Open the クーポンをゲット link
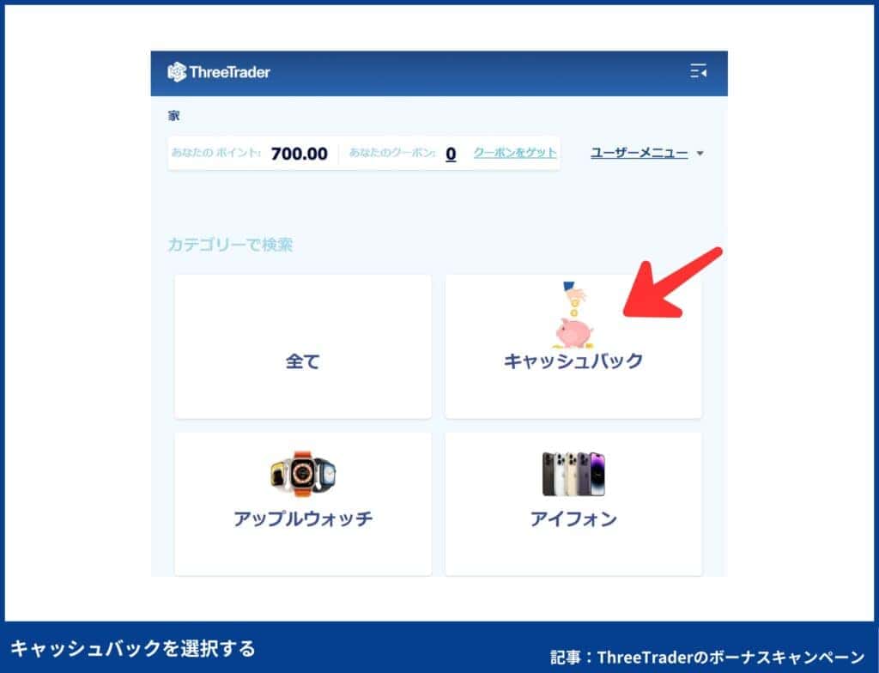The image size is (879, 673). coord(515,153)
